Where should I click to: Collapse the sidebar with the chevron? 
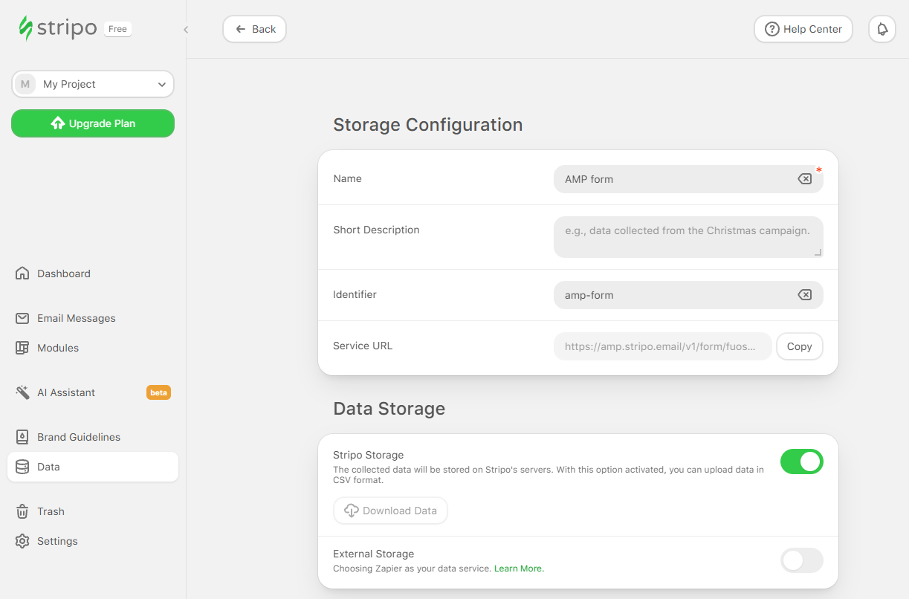pyautogui.click(x=186, y=30)
